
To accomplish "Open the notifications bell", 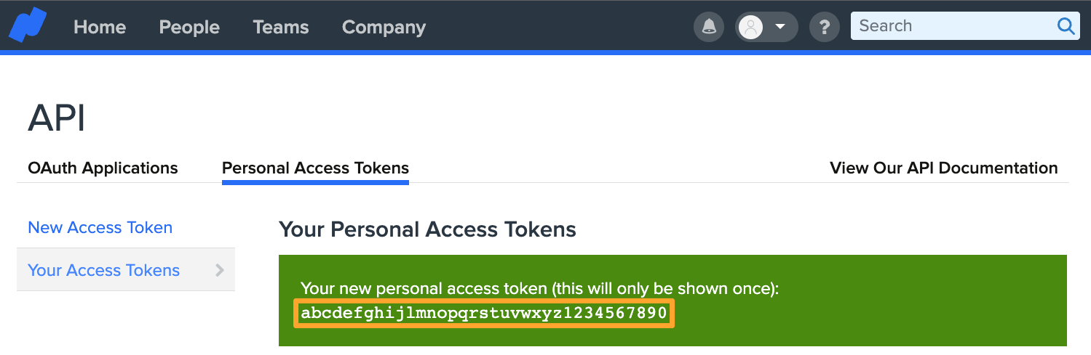I will click(709, 27).
